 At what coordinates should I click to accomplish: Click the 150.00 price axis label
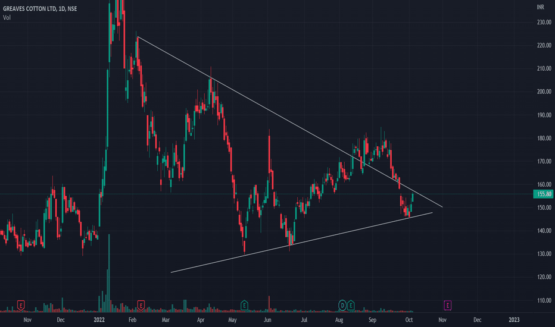(x=544, y=207)
